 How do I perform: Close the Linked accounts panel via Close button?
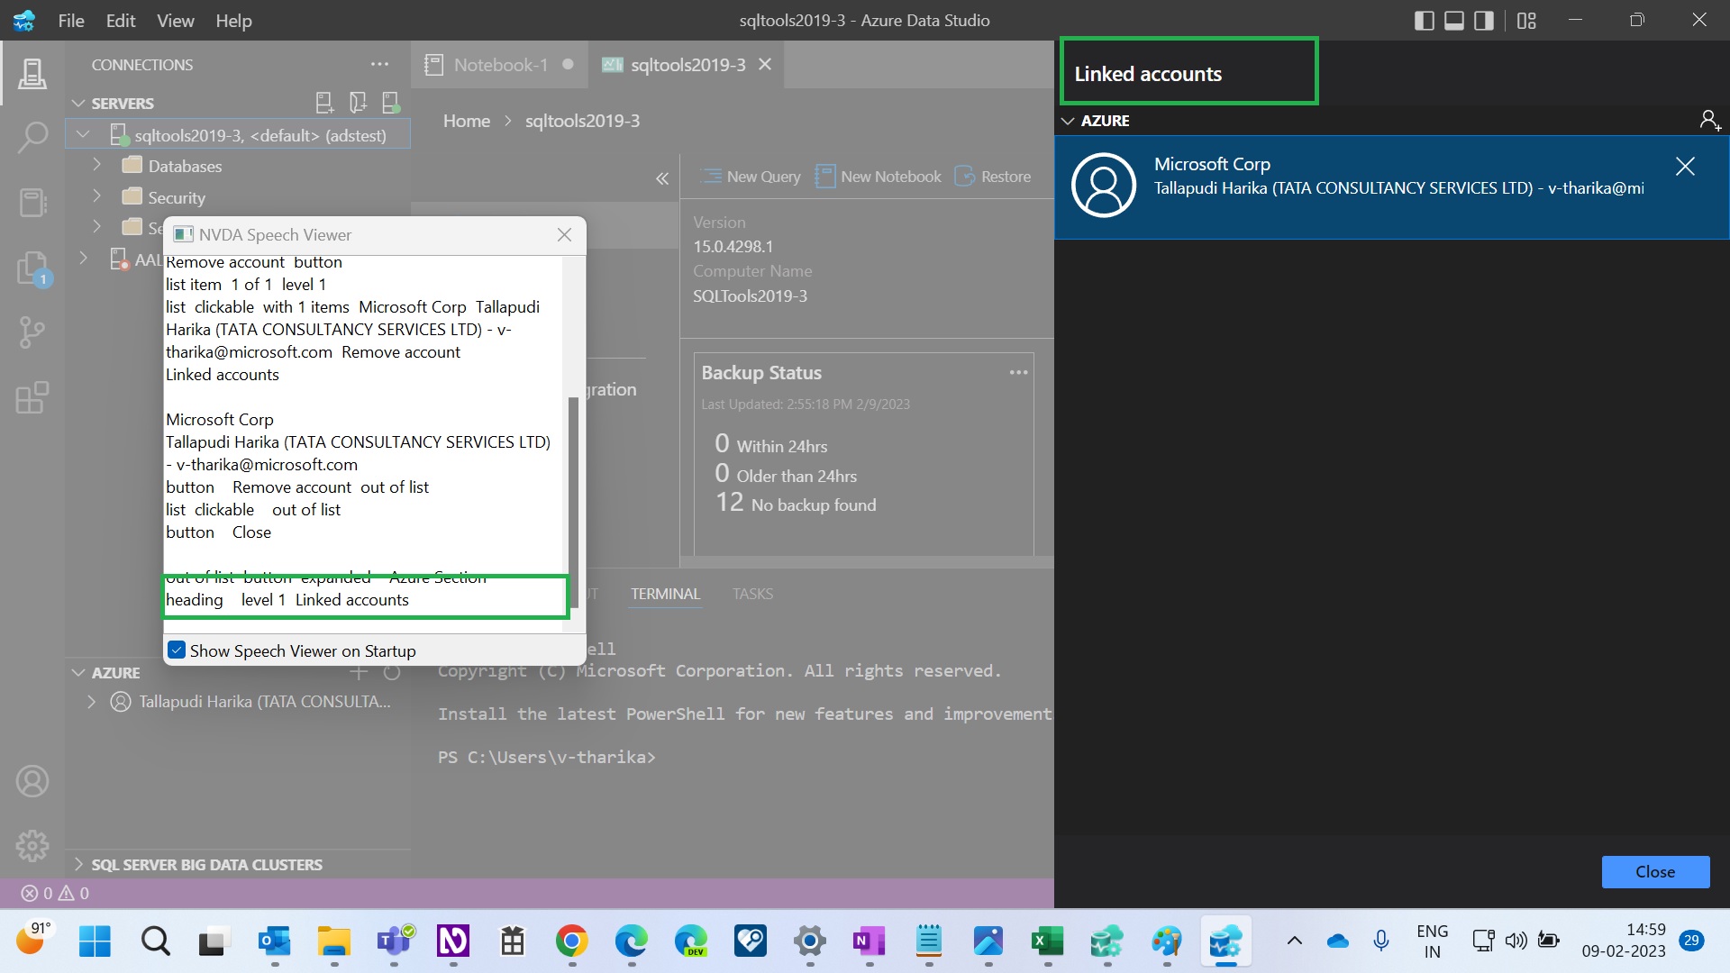click(1655, 871)
